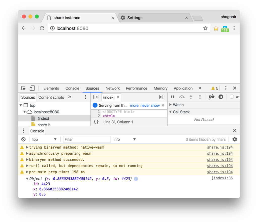The width and height of the screenshot is (258, 224).
Task: Close the console drawer
Action: [235, 131]
